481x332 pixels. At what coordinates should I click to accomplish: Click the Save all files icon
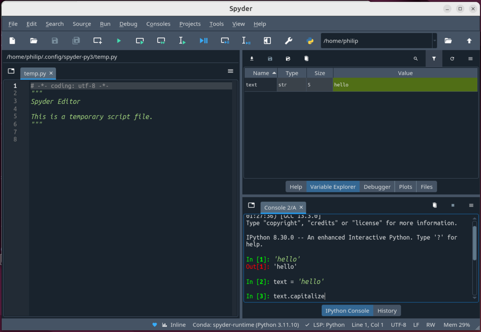[x=76, y=41]
